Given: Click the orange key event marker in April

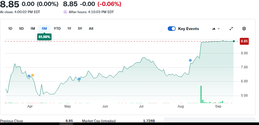Looking at the screenshot, I should coord(33,75).
